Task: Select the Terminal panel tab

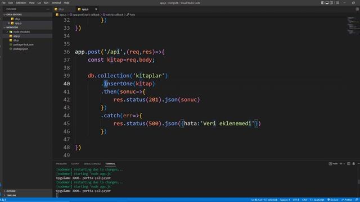Action: [110, 164]
